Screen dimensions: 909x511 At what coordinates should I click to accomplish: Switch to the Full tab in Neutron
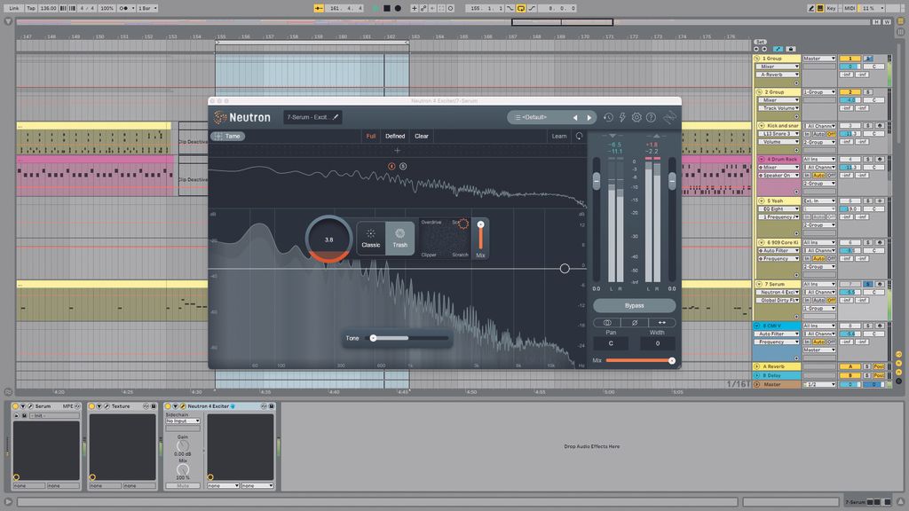[371, 136]
